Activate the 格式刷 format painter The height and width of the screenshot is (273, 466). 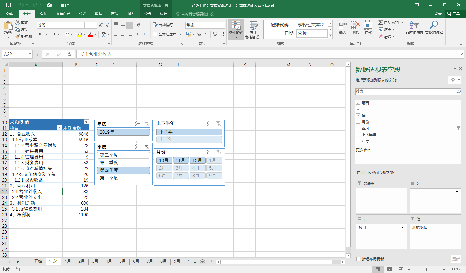click(x=24, y=36)
